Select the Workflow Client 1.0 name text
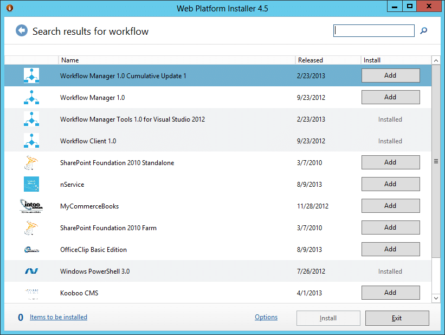 coord(88,141)
